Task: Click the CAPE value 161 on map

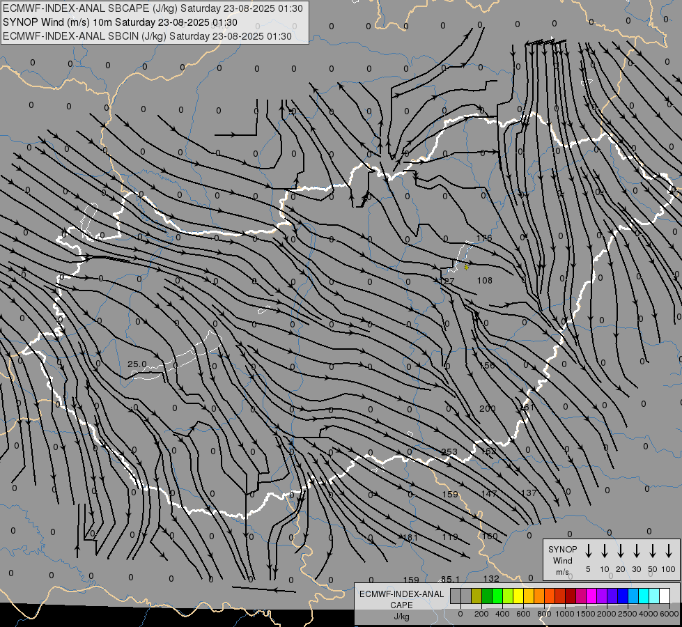Action: click(x=527, y=408)
